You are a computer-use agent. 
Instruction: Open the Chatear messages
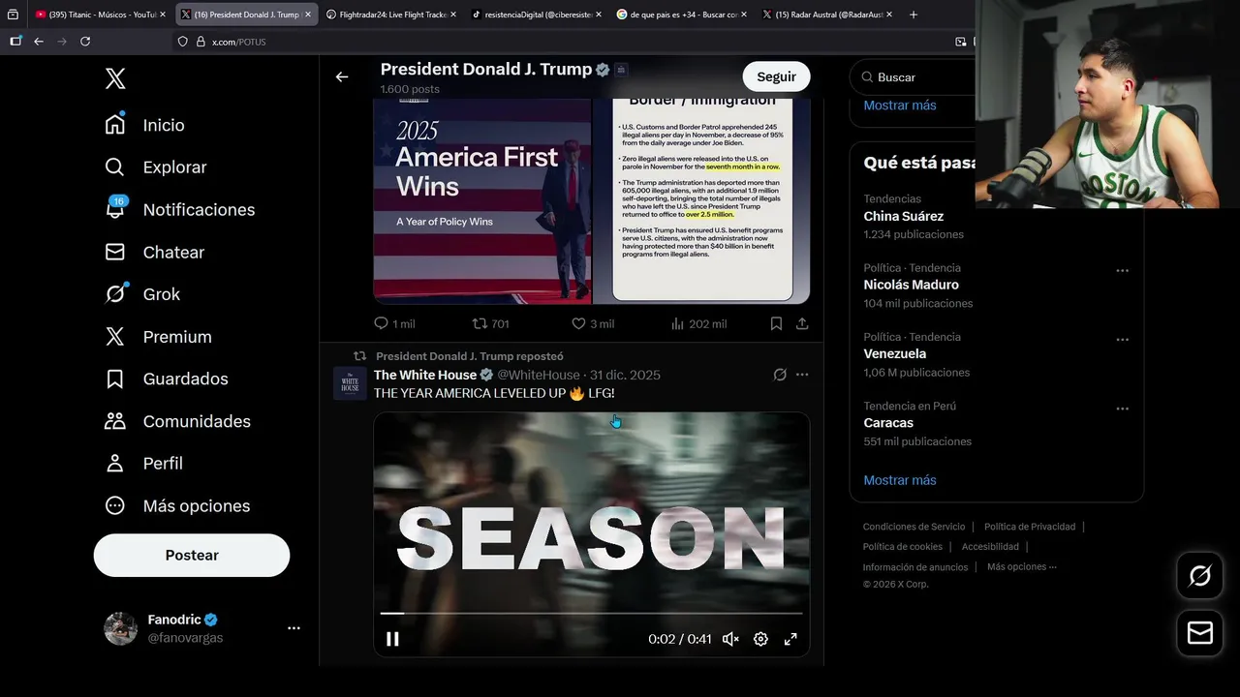coord(155,252)
